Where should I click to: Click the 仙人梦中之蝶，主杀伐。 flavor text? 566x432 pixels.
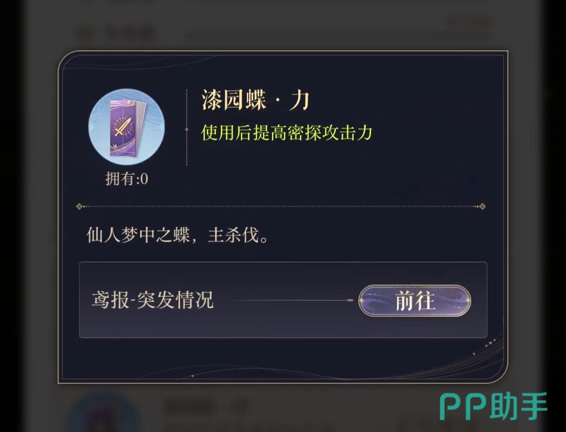click(177, 235)
